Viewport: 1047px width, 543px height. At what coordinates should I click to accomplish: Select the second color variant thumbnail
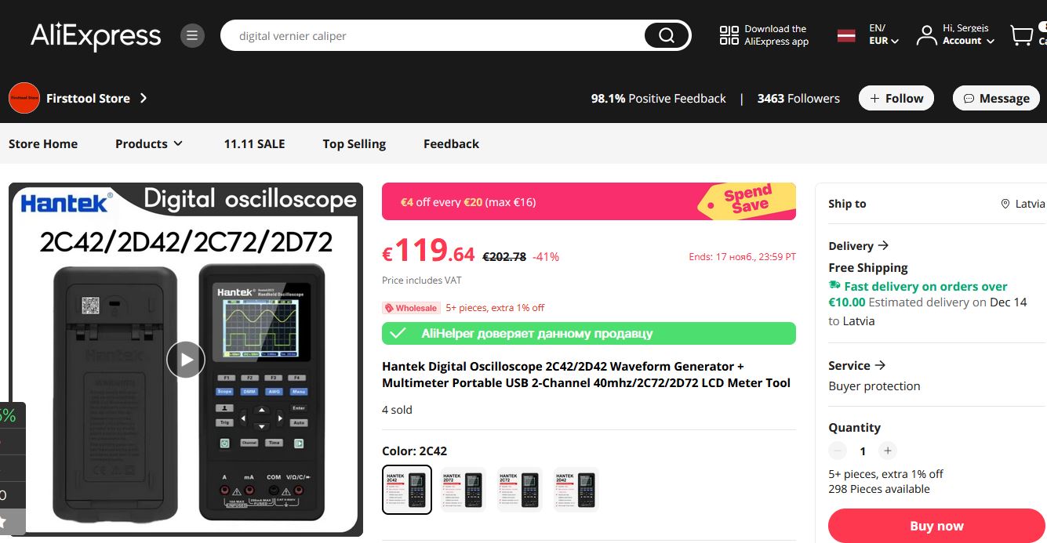coord(464,490)
